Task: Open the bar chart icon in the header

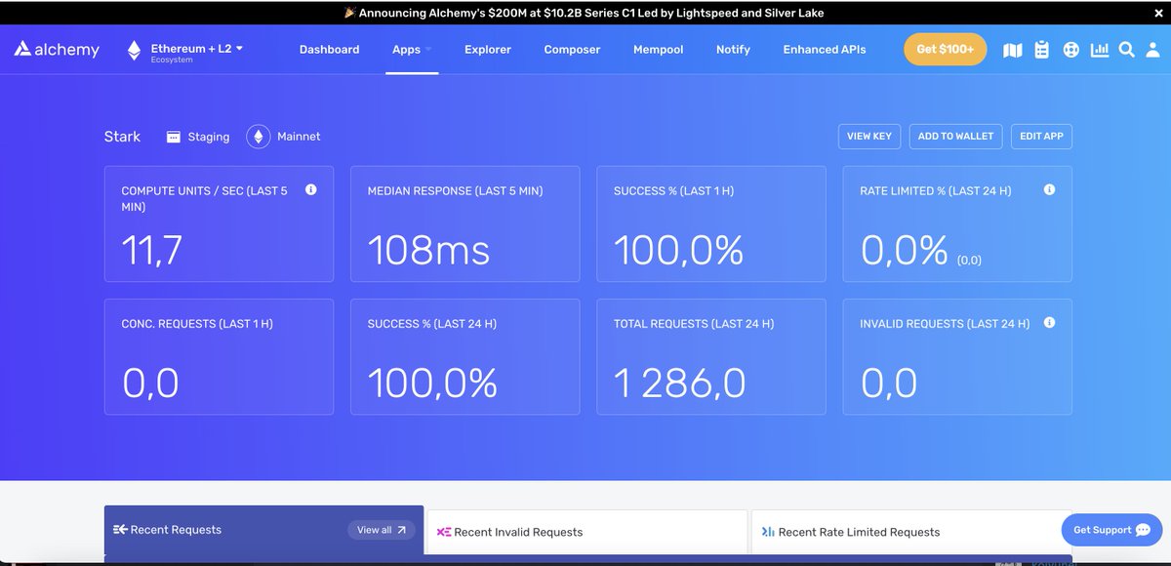Action: point(1100,49)
